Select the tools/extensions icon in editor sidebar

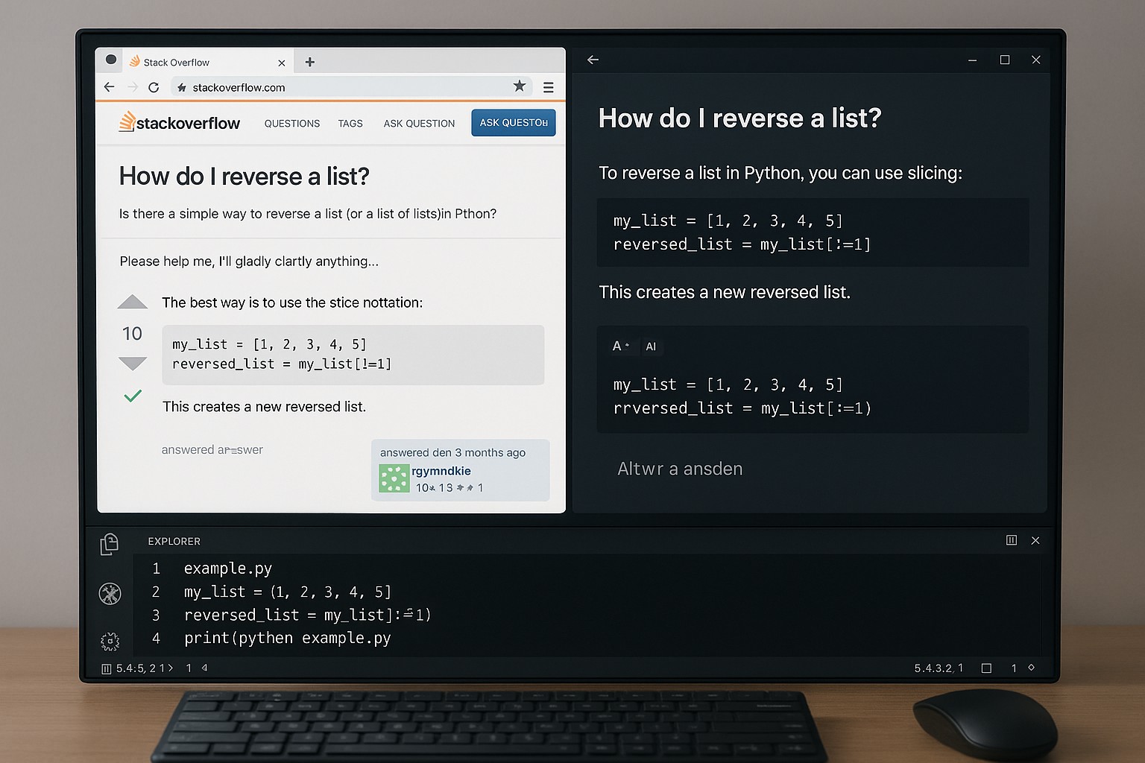[x=109, y=594]
